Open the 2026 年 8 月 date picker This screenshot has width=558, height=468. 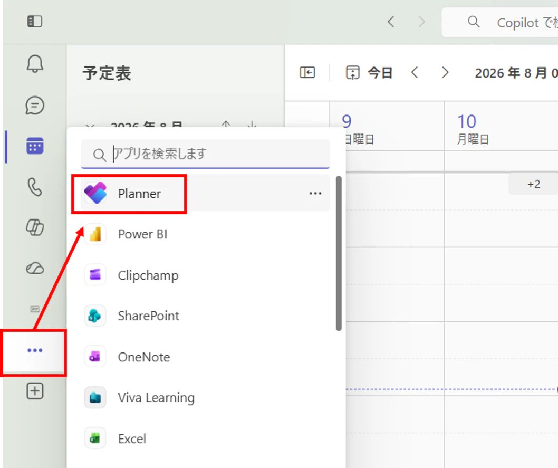pos(516,73)
